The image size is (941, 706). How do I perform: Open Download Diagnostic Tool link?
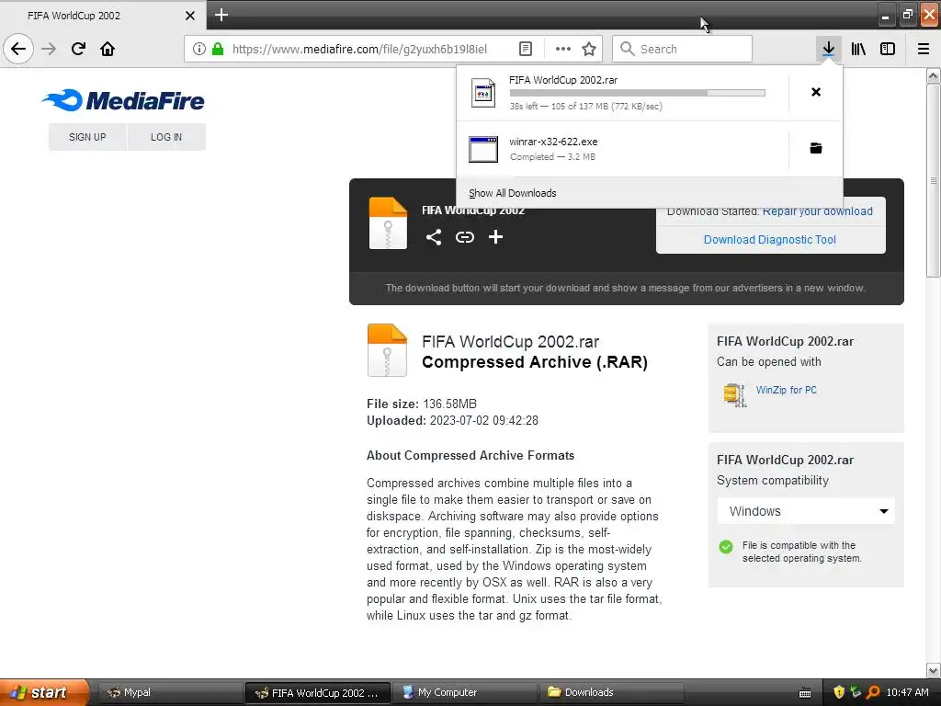tap(770, 240)
